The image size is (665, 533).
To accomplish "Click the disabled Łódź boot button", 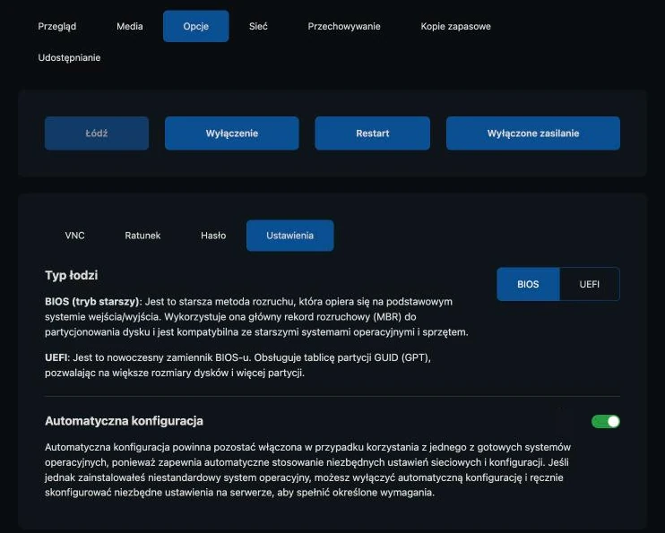I will 97,133.
